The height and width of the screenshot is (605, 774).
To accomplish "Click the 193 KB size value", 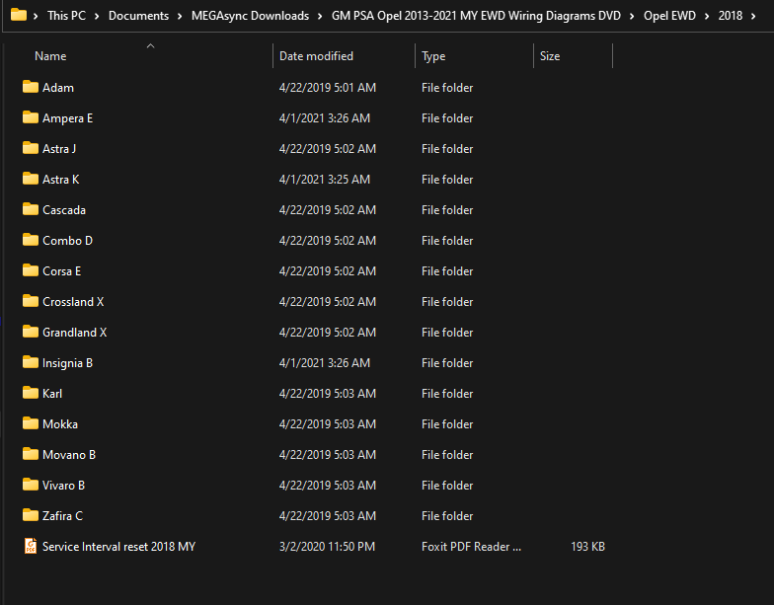I will click(x=587, y=547).
